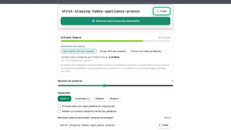
Task: Check Añadir un número aleatorio option
Action: [59, 111]
